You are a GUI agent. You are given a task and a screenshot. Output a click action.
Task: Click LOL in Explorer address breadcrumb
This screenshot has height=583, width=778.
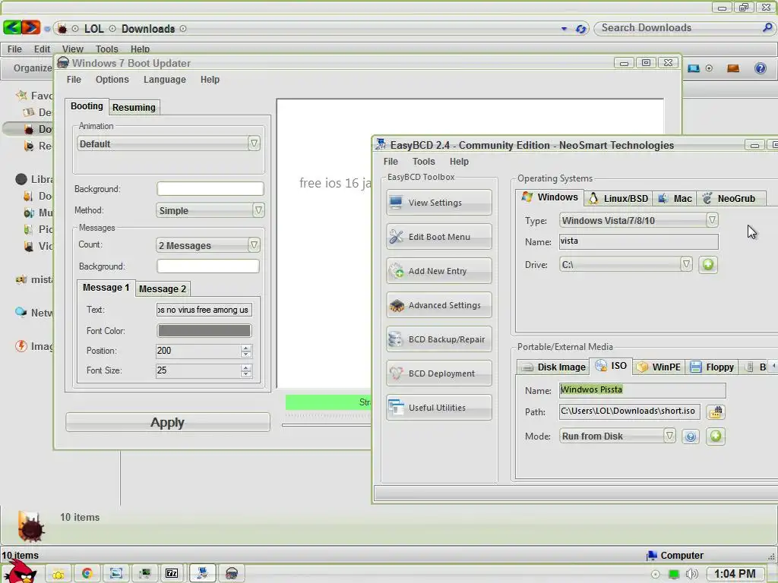pyautogui.click(x=93, y=29)
